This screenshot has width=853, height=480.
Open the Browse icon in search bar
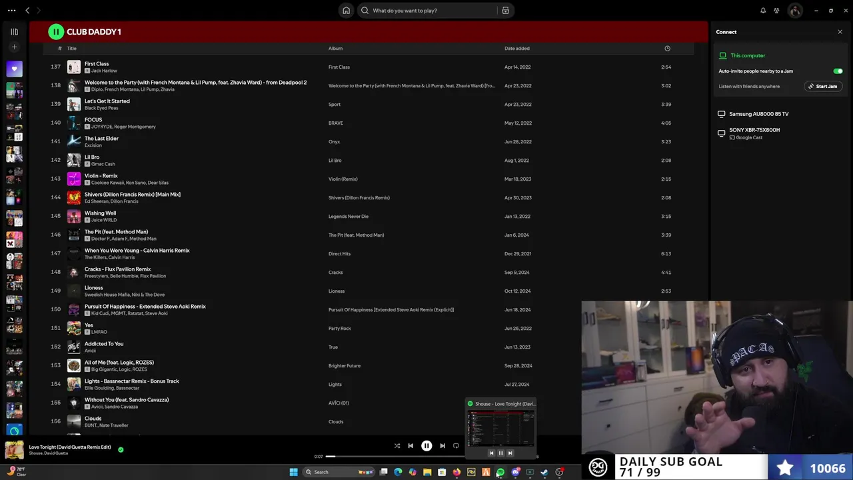[505, 11]
